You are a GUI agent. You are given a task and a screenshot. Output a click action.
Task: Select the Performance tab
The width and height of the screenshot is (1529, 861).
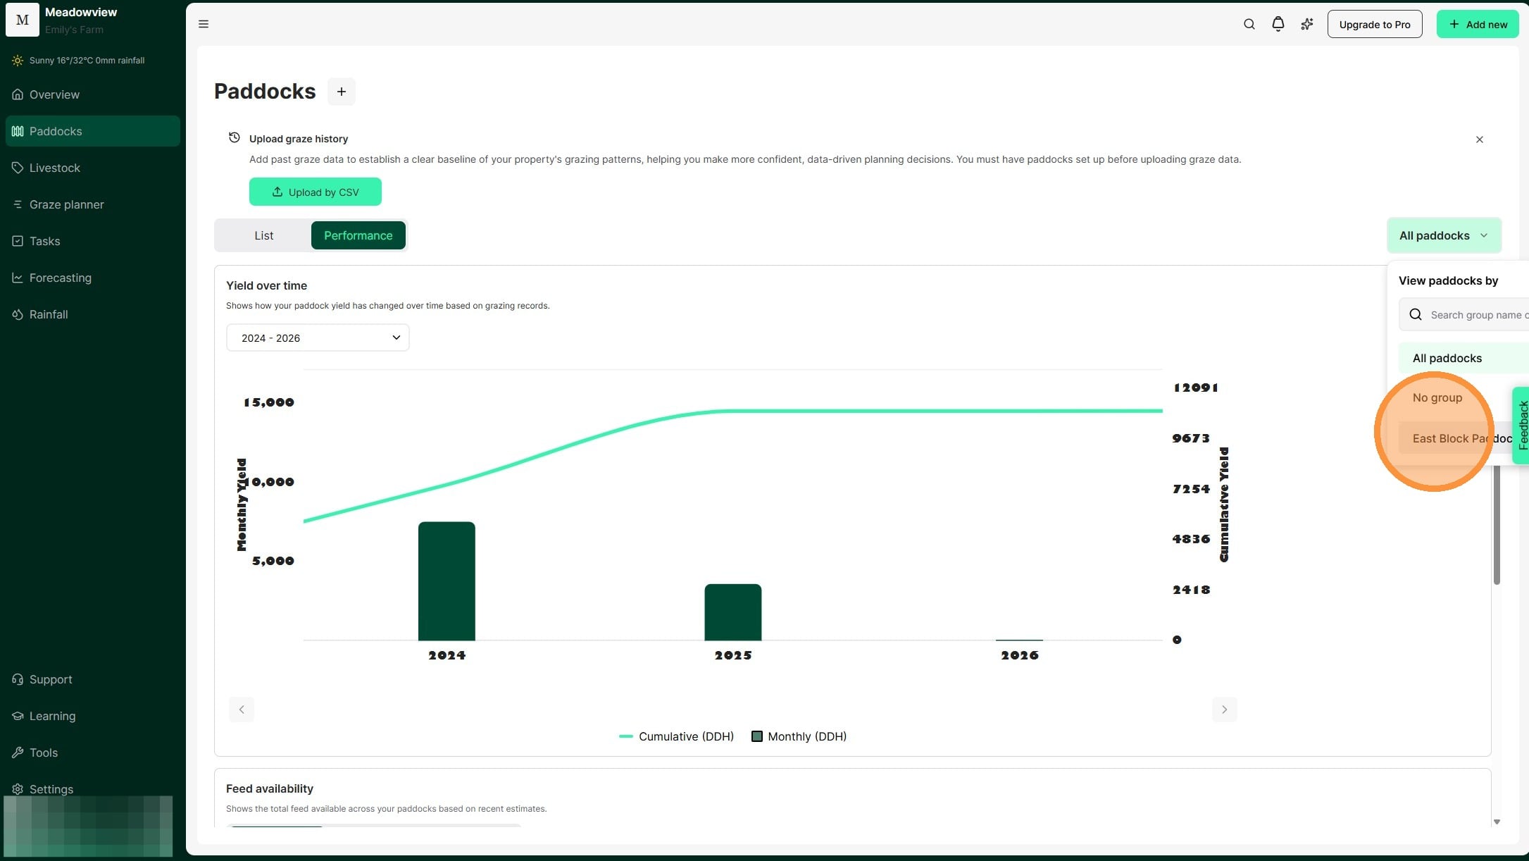(x=358, y=235)
